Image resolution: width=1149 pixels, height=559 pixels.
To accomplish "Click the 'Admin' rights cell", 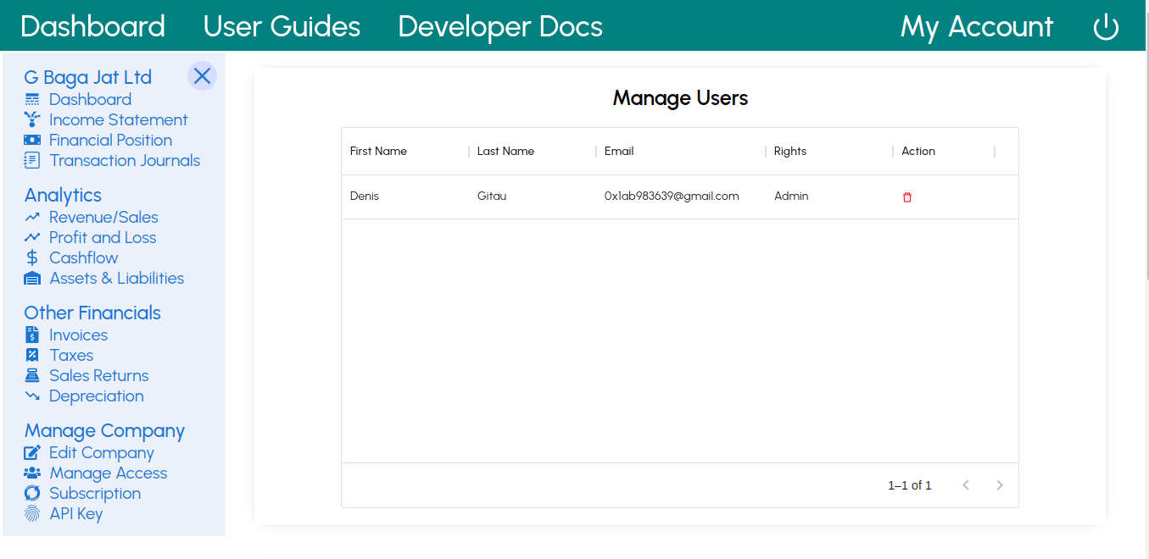I will point(829,196).
